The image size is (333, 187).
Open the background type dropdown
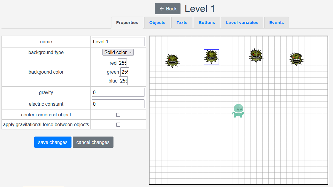pos(118,52)
